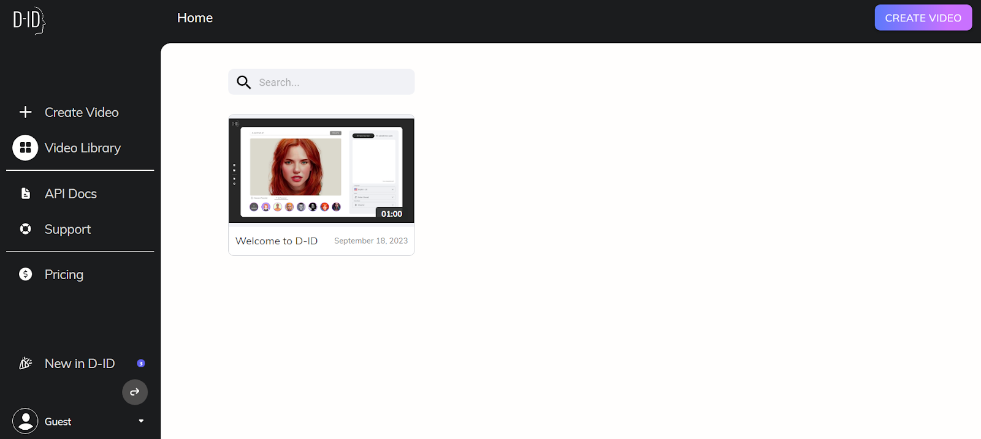This screenshot has width=981, height=439.
Task: Expand the Guest account dropdown arrow
Action: coord(141,421)
